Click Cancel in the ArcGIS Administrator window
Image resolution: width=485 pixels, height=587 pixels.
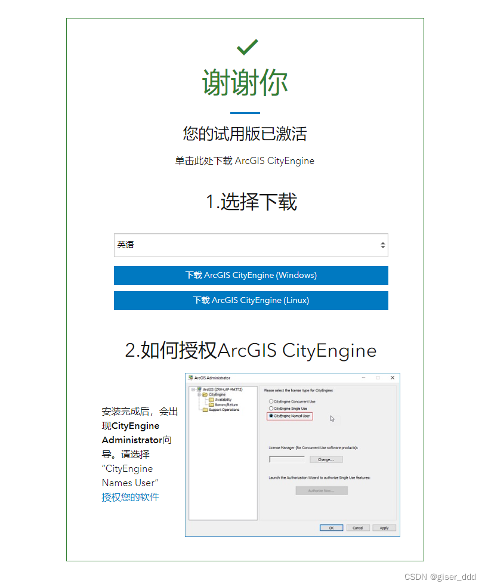point(358,528)
